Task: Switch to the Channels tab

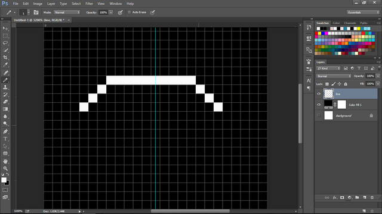Action: 350,23
